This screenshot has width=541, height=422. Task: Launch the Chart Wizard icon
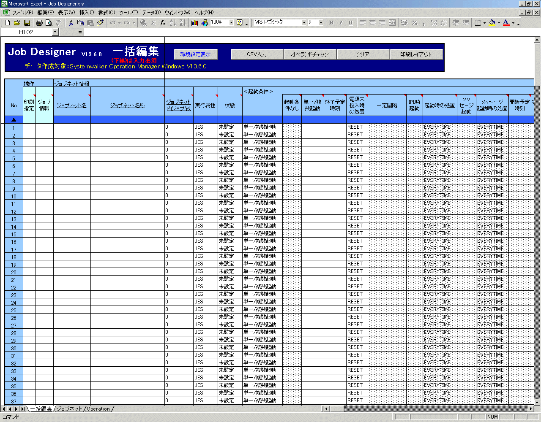[194, 23]
